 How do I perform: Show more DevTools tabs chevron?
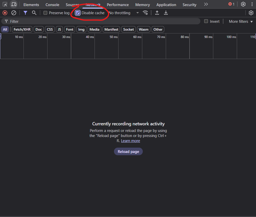coord(206,4)
